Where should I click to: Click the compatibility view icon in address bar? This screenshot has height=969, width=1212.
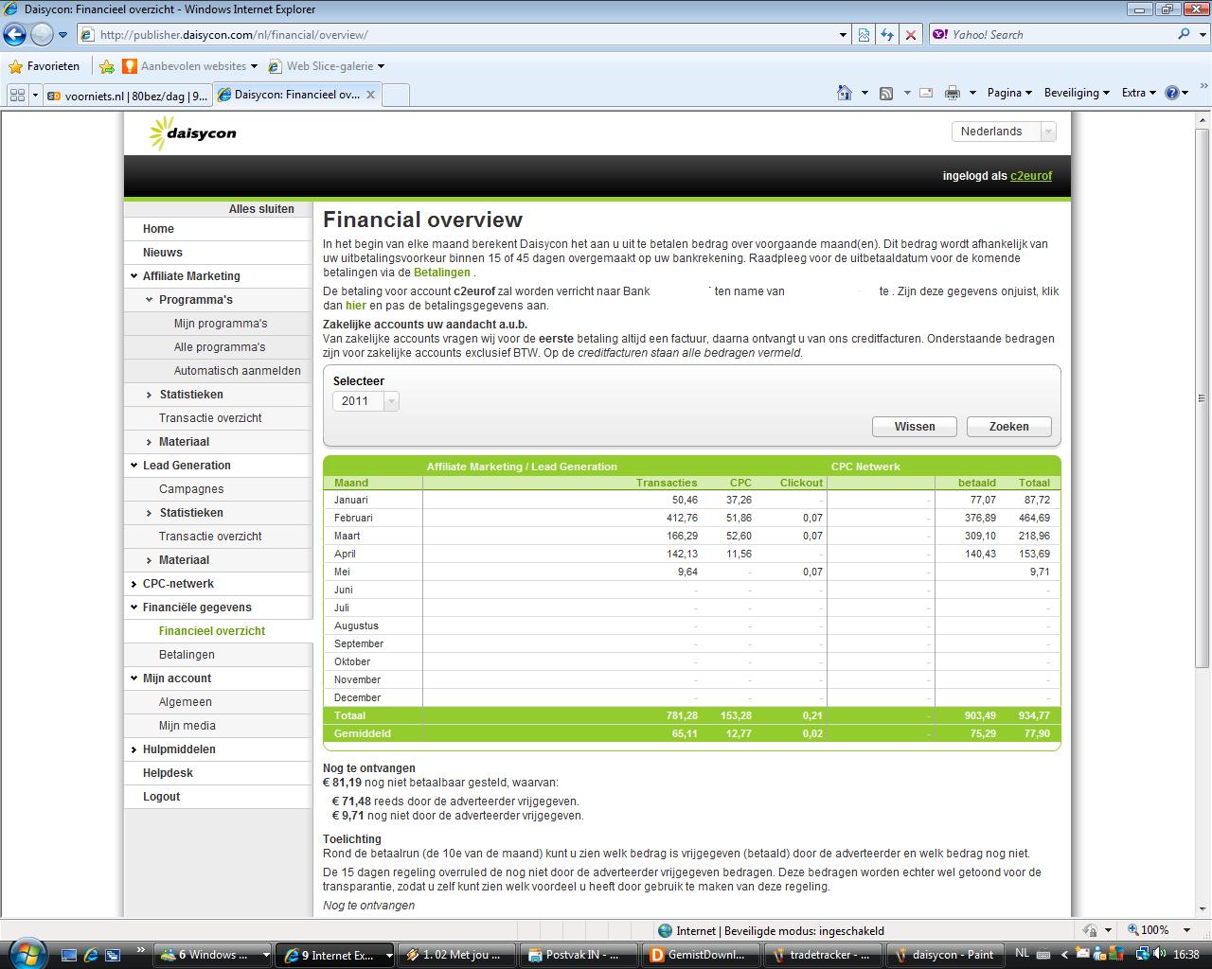click(864, 35)
